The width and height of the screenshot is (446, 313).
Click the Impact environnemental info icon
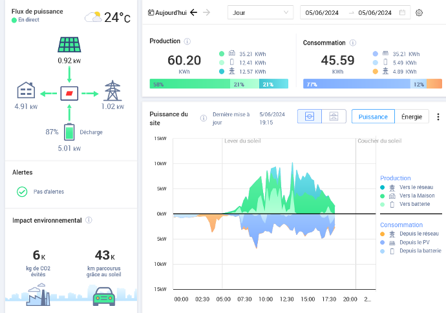click(89, 220)
